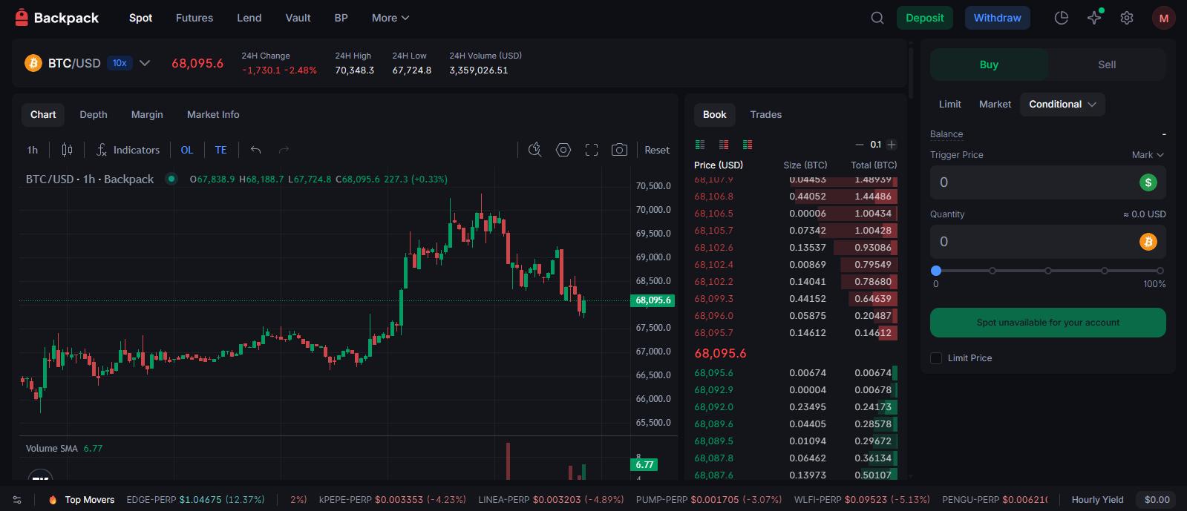Show only sell orders in book
Screen dimensions: 1187x511
click(724, 145)
